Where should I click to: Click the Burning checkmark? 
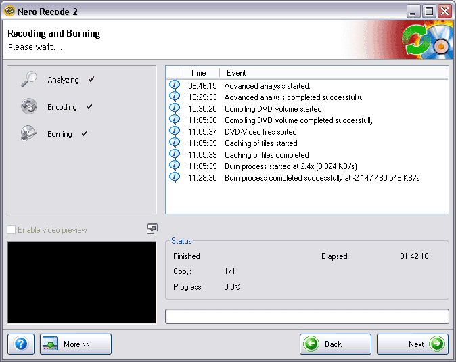[85, 133]
